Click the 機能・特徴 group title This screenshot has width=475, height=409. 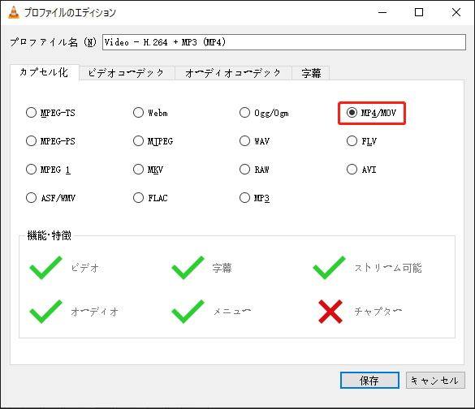pos(49,235)
